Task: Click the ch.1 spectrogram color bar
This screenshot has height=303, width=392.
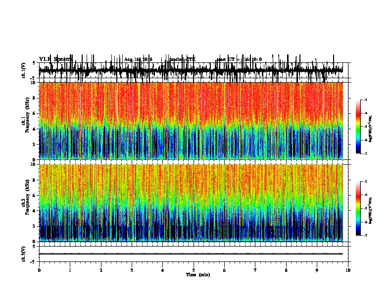Action: [358, 127]
